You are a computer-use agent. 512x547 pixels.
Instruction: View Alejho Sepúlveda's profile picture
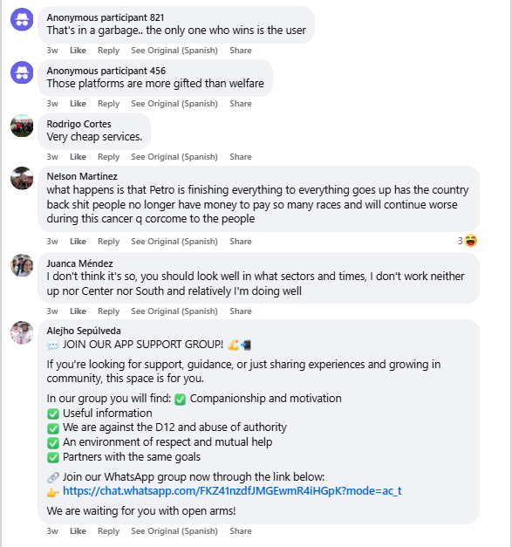point(22,332)
